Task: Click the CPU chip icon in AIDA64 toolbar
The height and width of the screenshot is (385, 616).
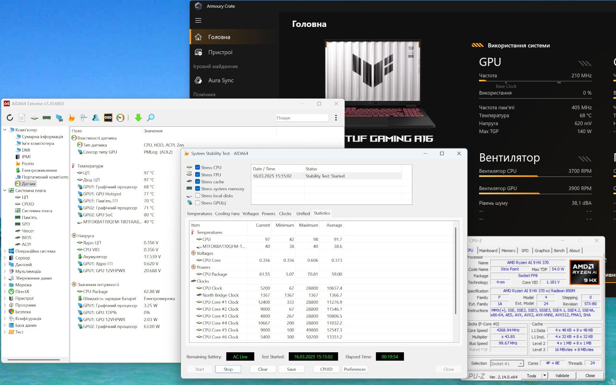Action: [34, 118]
